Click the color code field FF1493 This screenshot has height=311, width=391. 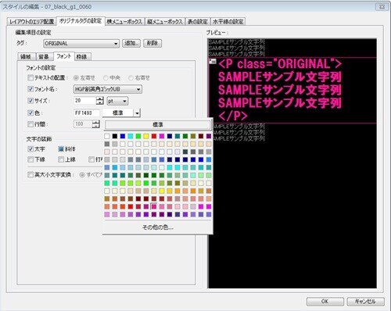(x=87, y=113)
